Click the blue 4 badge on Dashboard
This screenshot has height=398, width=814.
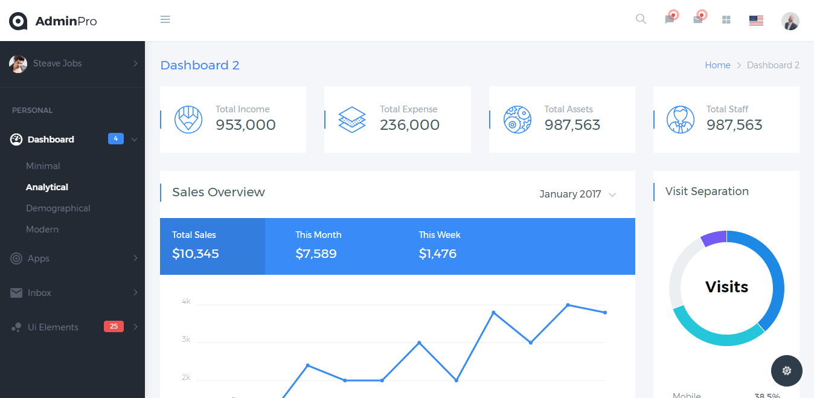(x=116, y=139)
